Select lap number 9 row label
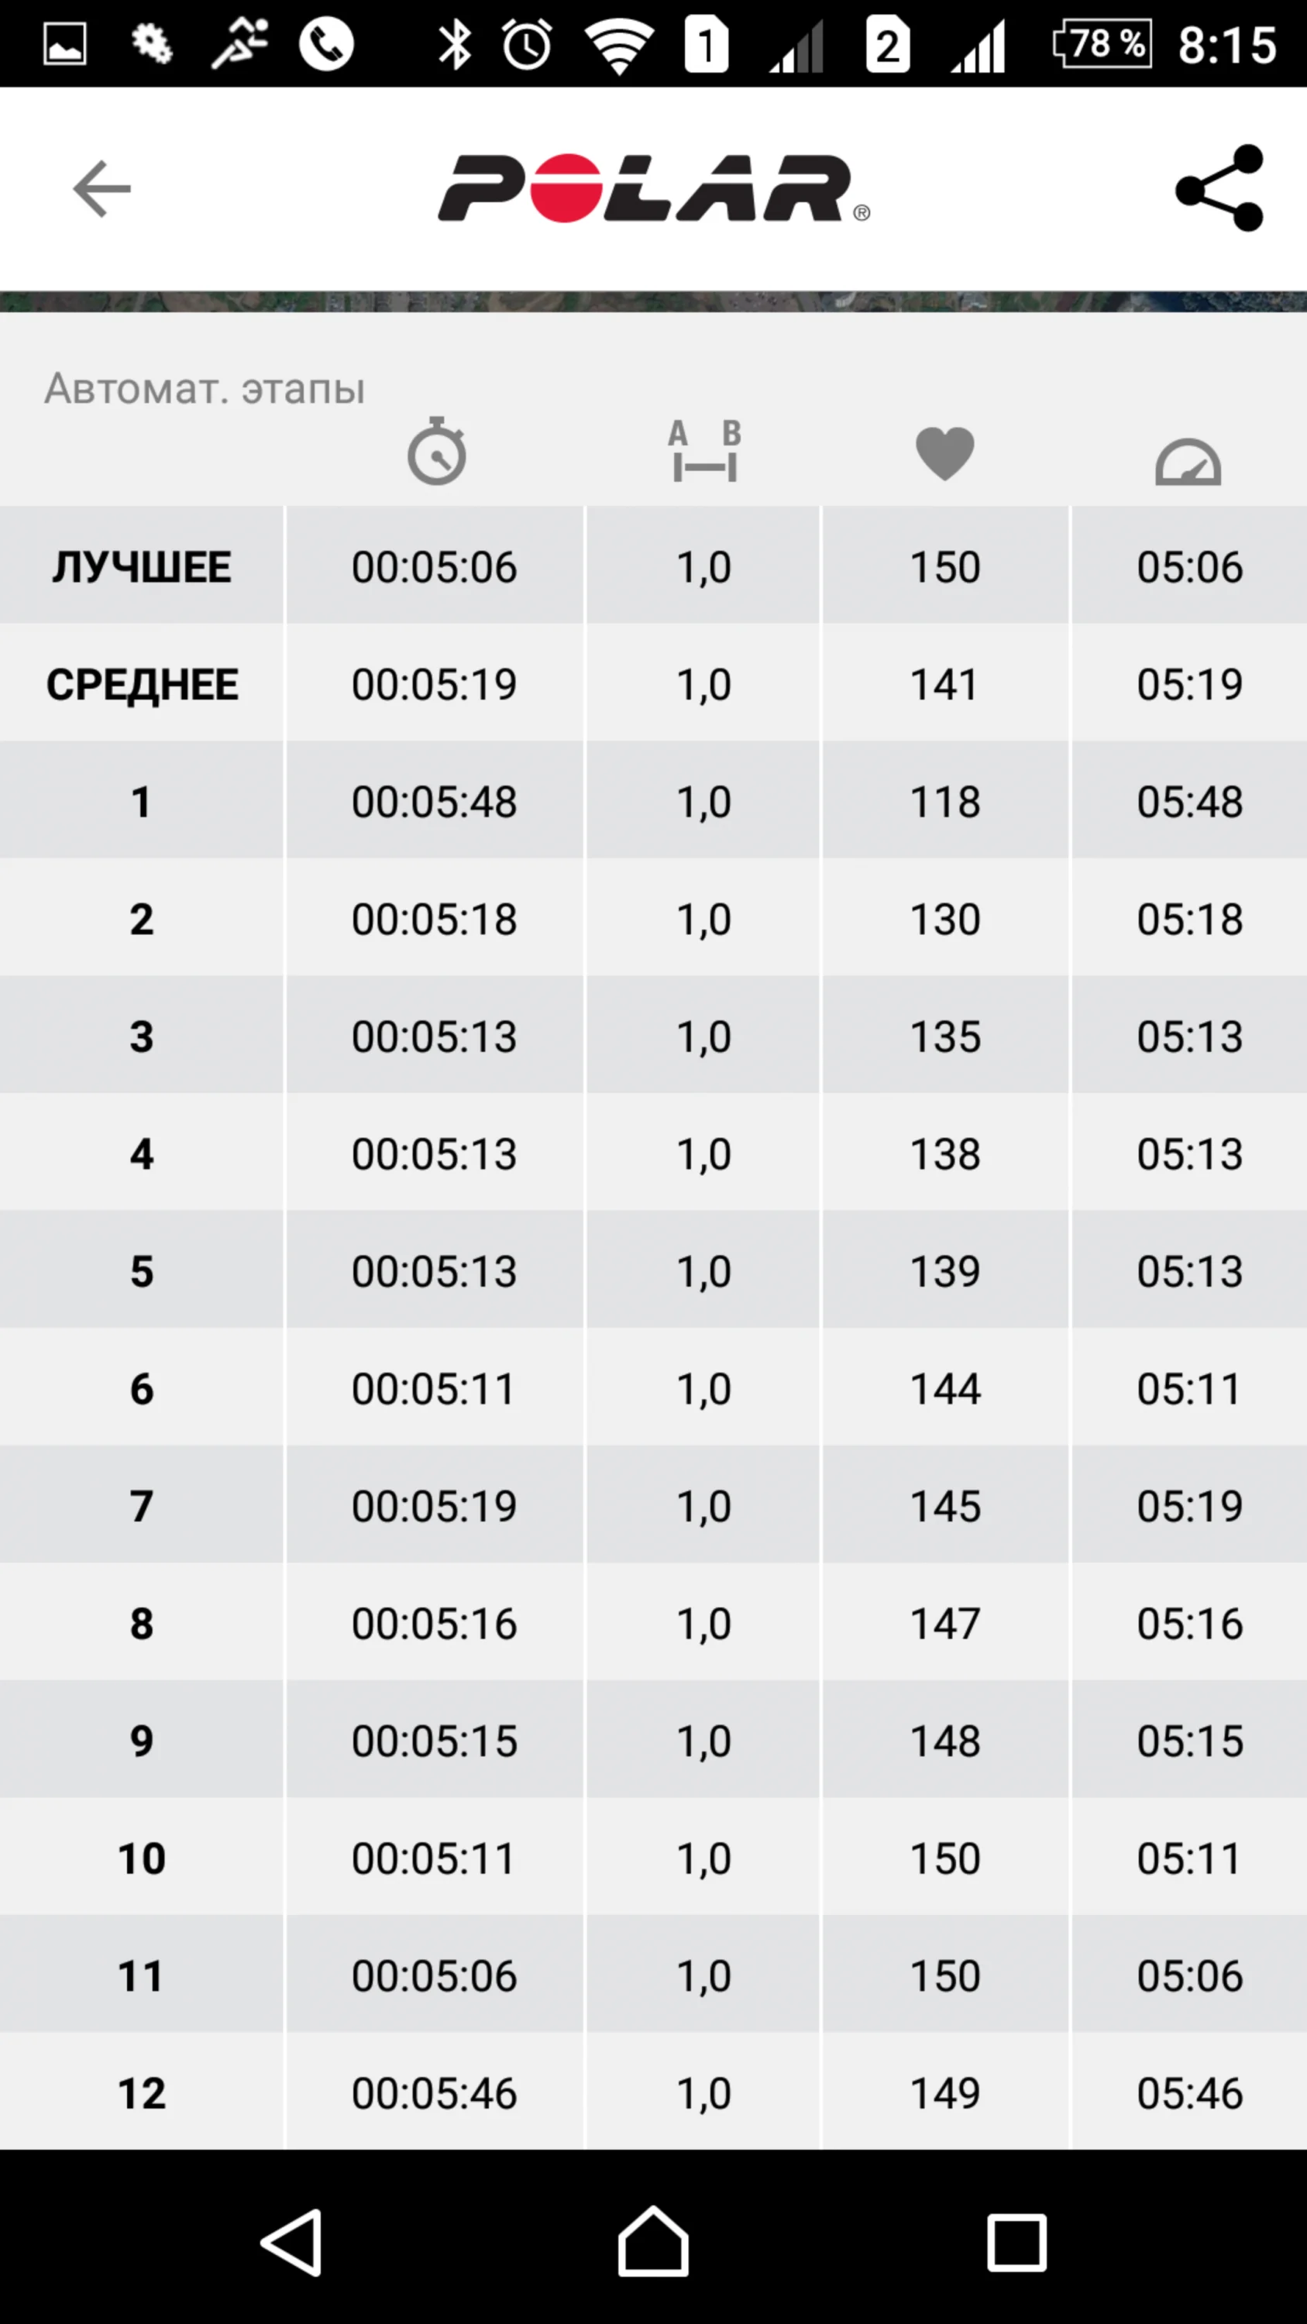 pos(142,1741)
